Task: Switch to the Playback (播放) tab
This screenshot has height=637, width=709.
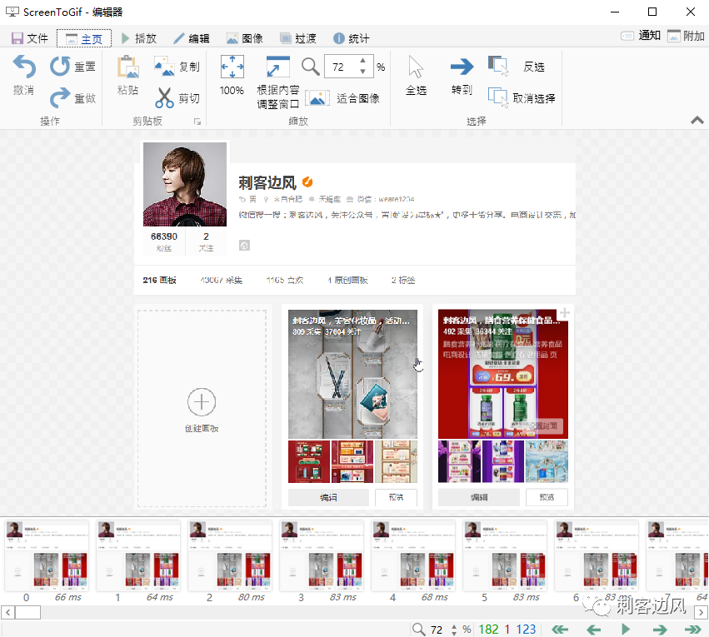Action: click(139, 38)
